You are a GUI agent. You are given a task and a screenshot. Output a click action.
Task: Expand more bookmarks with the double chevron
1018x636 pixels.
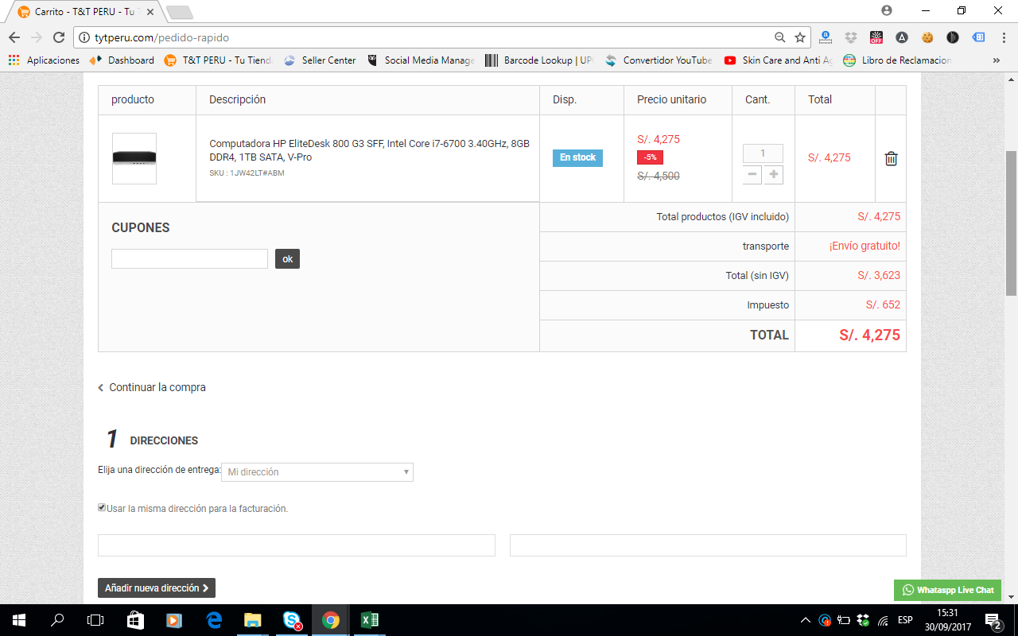point(997,60)
